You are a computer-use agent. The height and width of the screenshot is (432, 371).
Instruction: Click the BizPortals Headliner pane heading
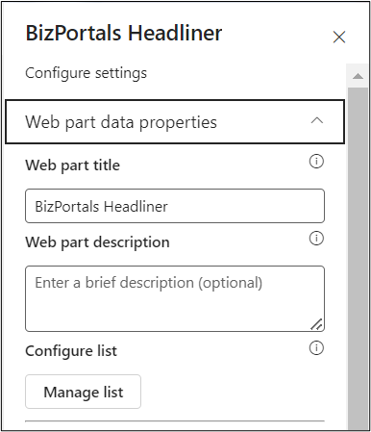click(124, 33)
